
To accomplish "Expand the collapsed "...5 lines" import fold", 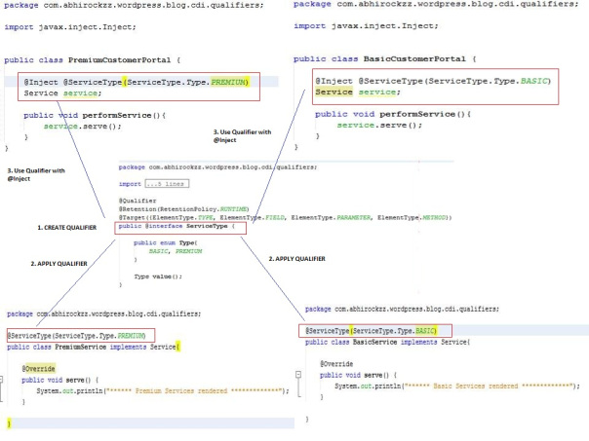I will (160, 183).
